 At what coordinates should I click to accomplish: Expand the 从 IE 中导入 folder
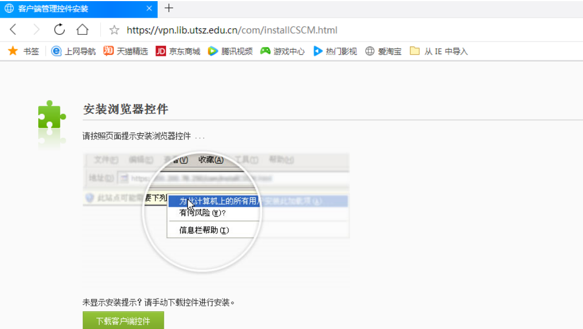[x=439, y=51]
